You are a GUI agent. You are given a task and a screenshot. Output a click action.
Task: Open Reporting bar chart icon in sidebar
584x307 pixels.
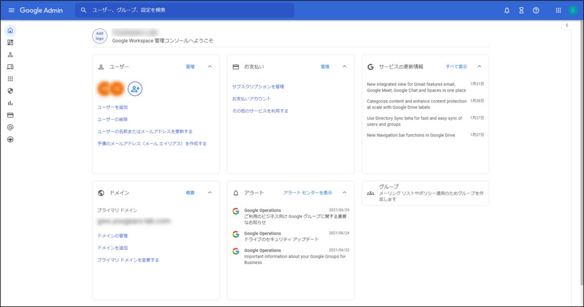10,103
